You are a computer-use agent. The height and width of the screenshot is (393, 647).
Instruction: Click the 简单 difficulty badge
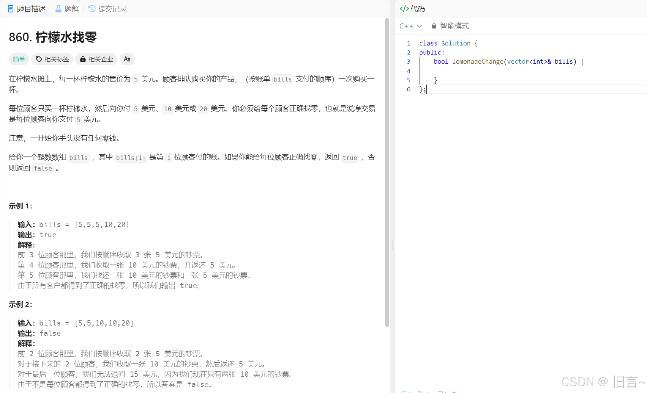(19, 59)
